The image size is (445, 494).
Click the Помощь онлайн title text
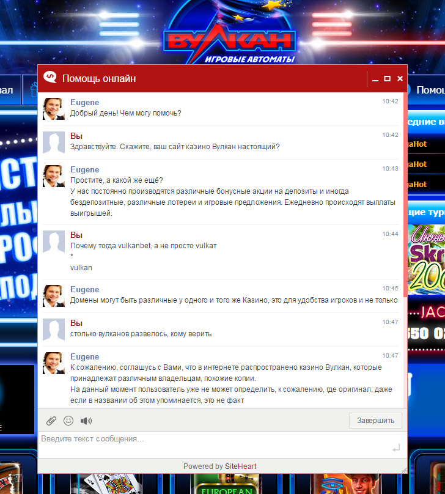[x=99, y=78]
